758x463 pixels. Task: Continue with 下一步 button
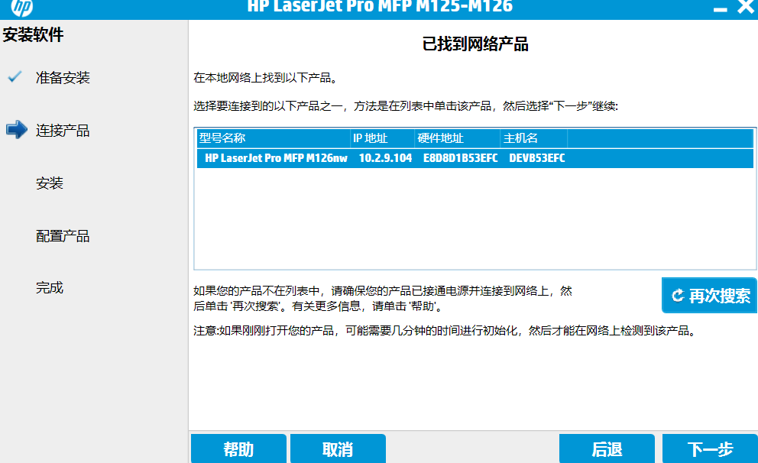tap(710, 448)
